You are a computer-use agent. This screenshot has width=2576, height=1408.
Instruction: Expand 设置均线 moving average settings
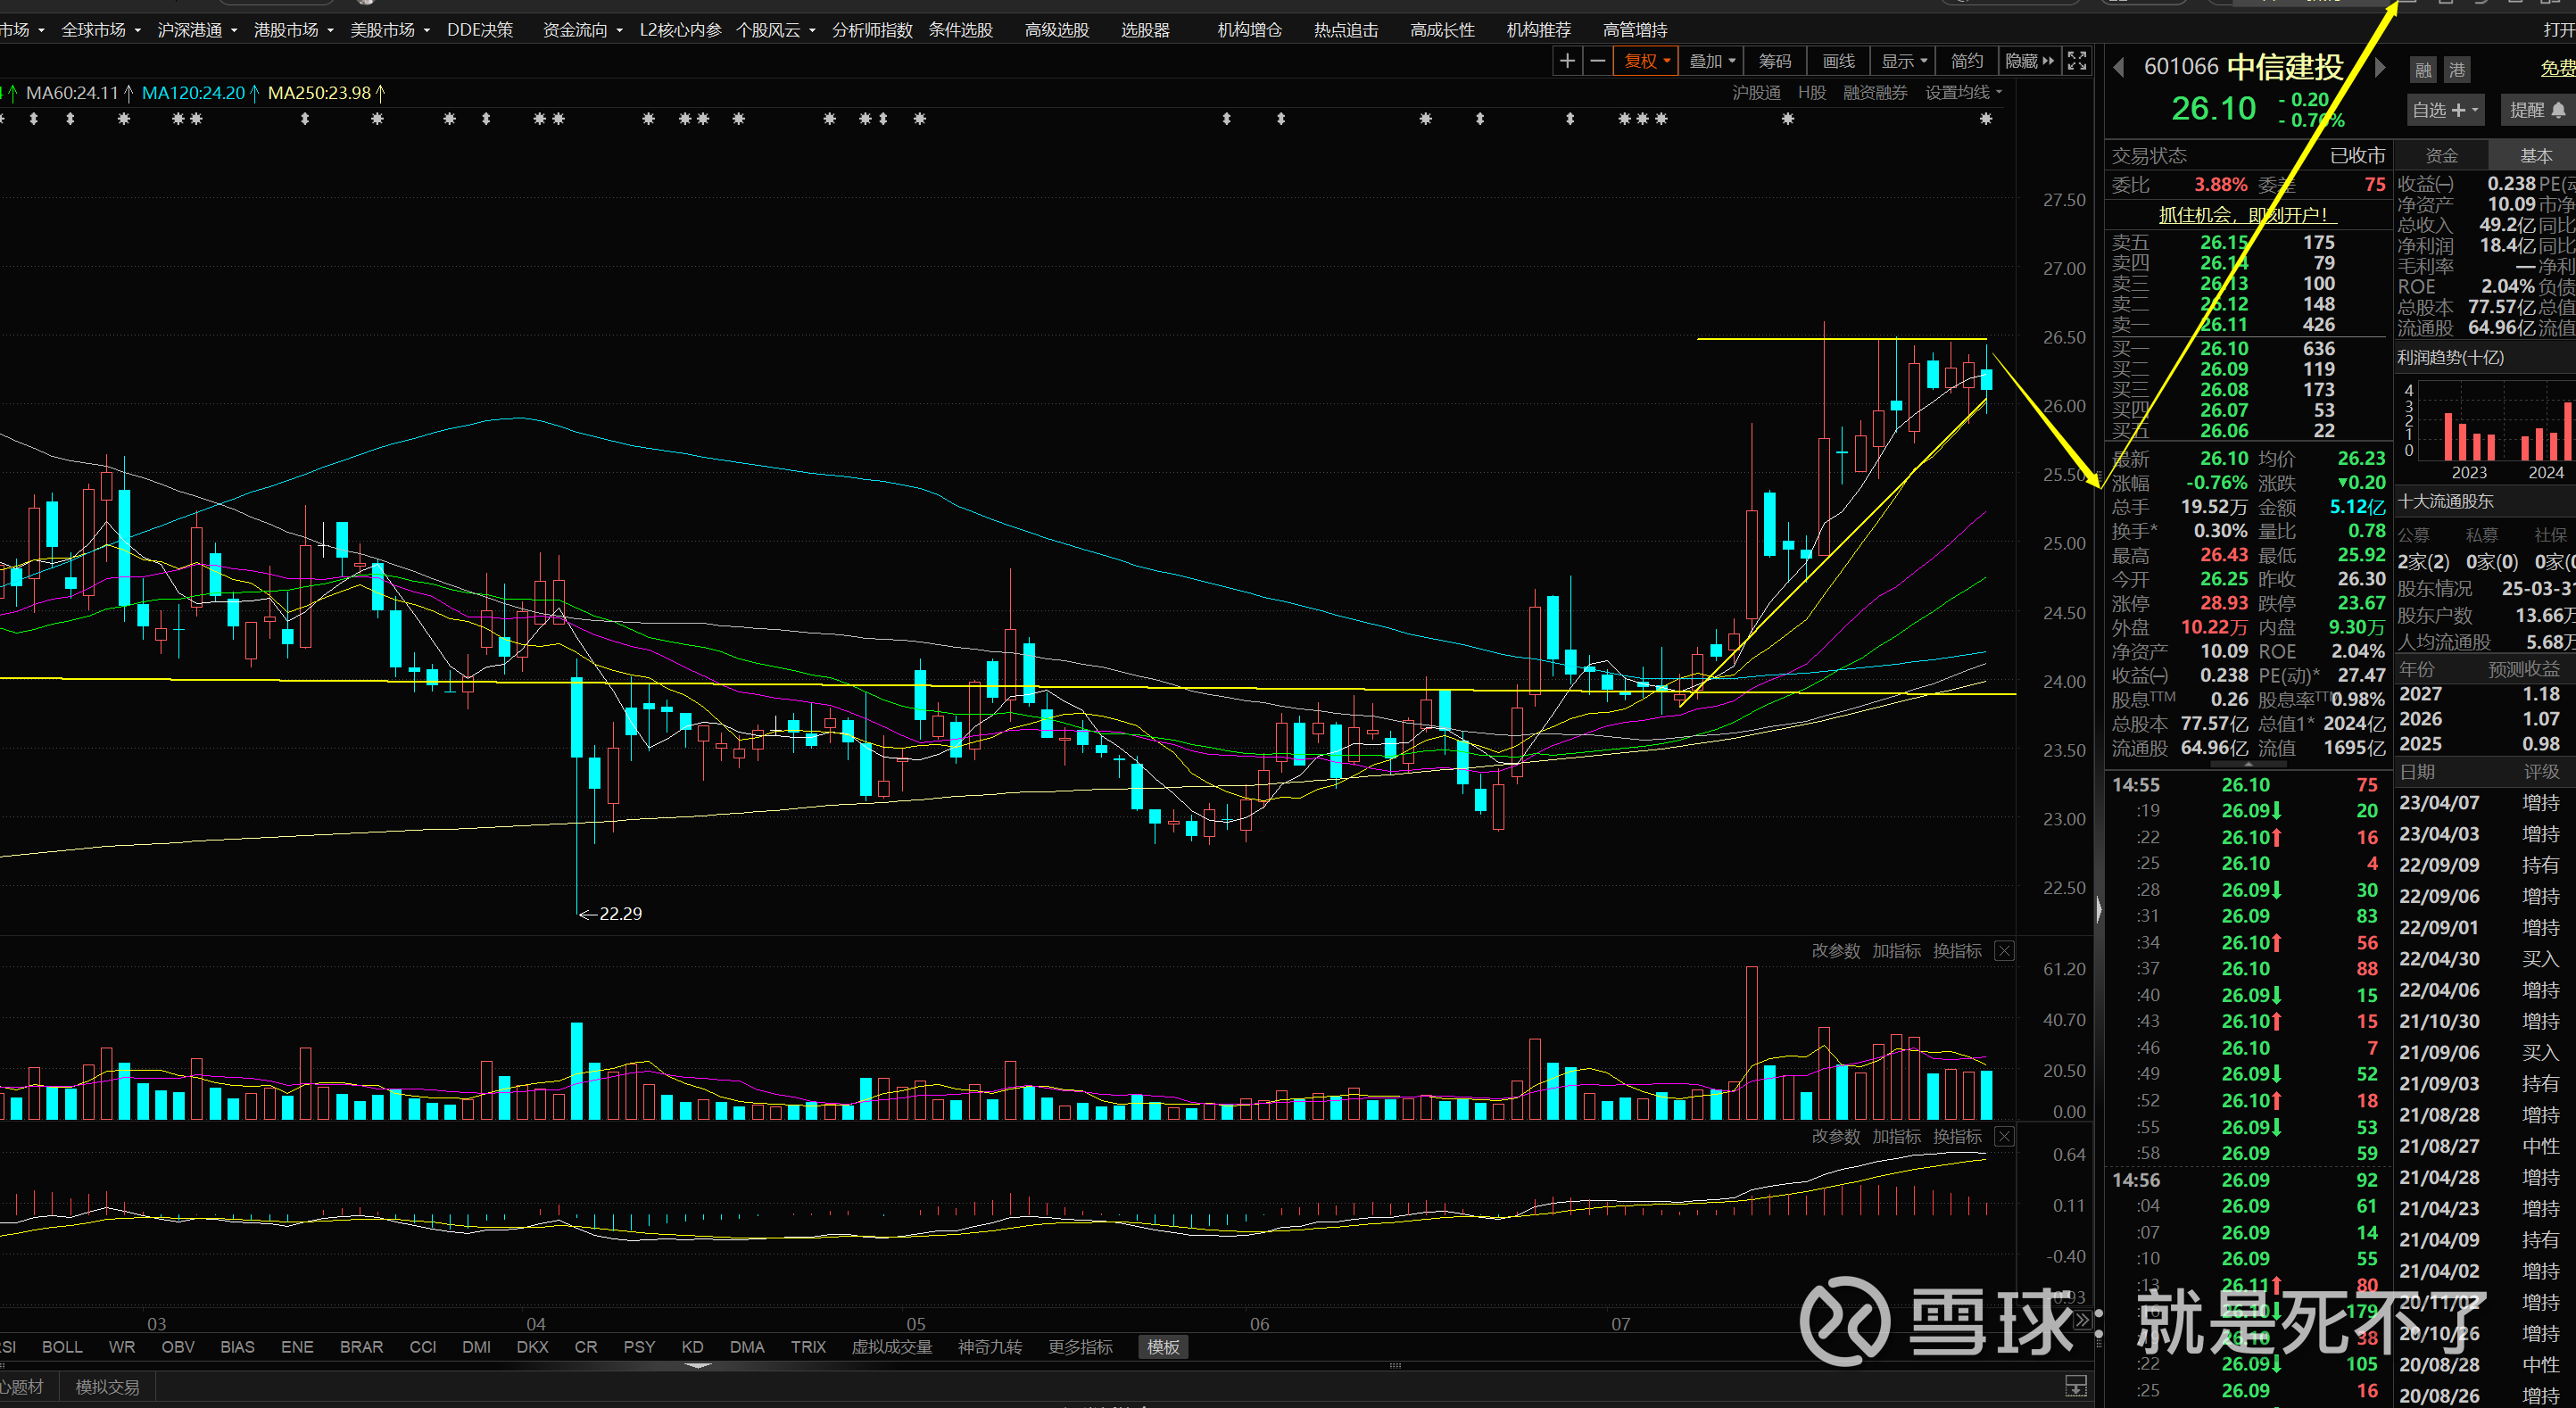click(x=1964, y=93)
